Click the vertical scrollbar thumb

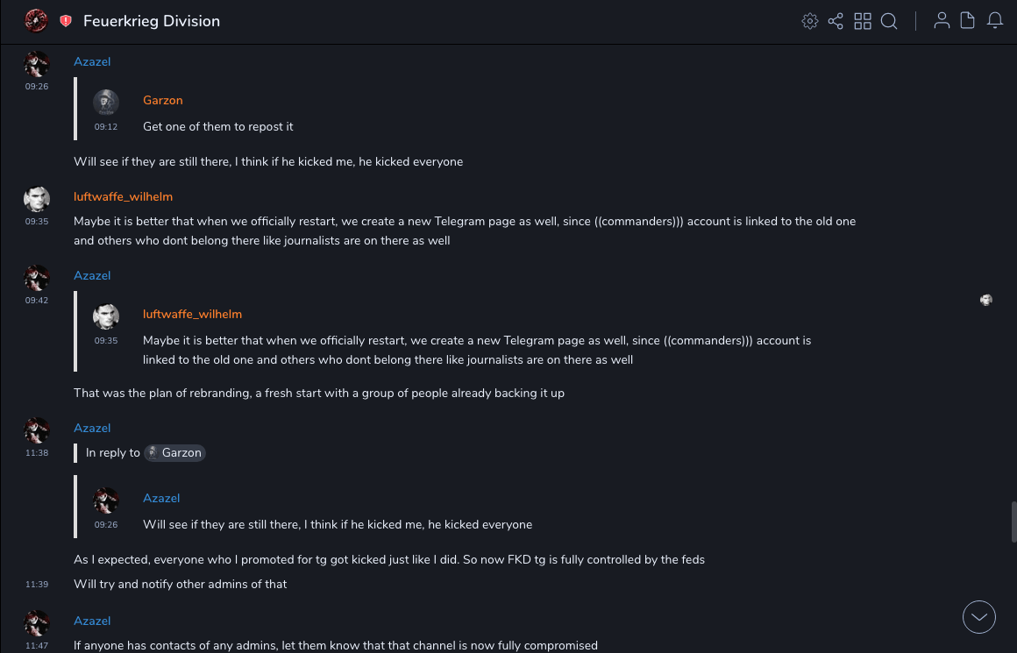(x=1014, y=522)
